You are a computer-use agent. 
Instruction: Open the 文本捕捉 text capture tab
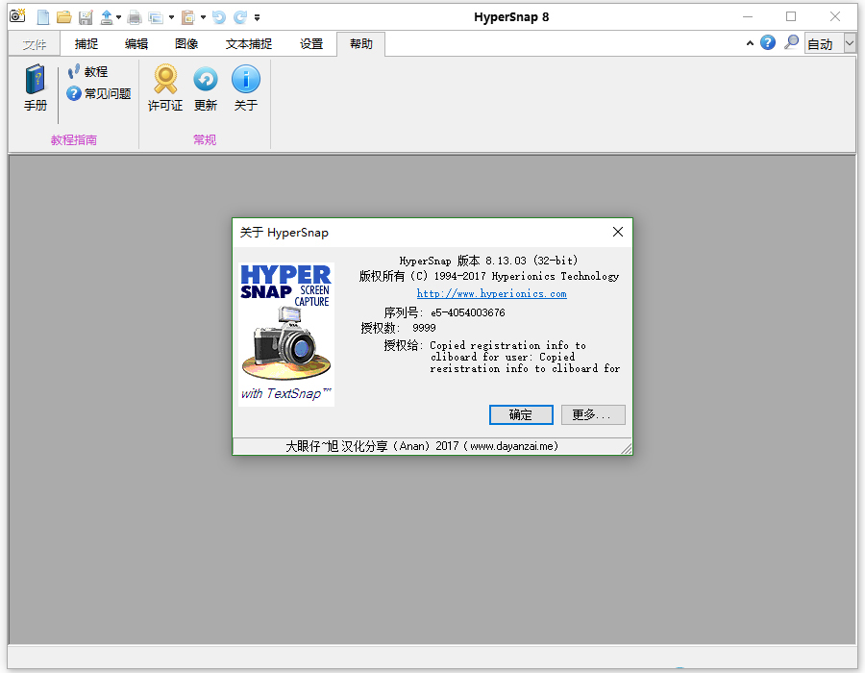[249, 44]
